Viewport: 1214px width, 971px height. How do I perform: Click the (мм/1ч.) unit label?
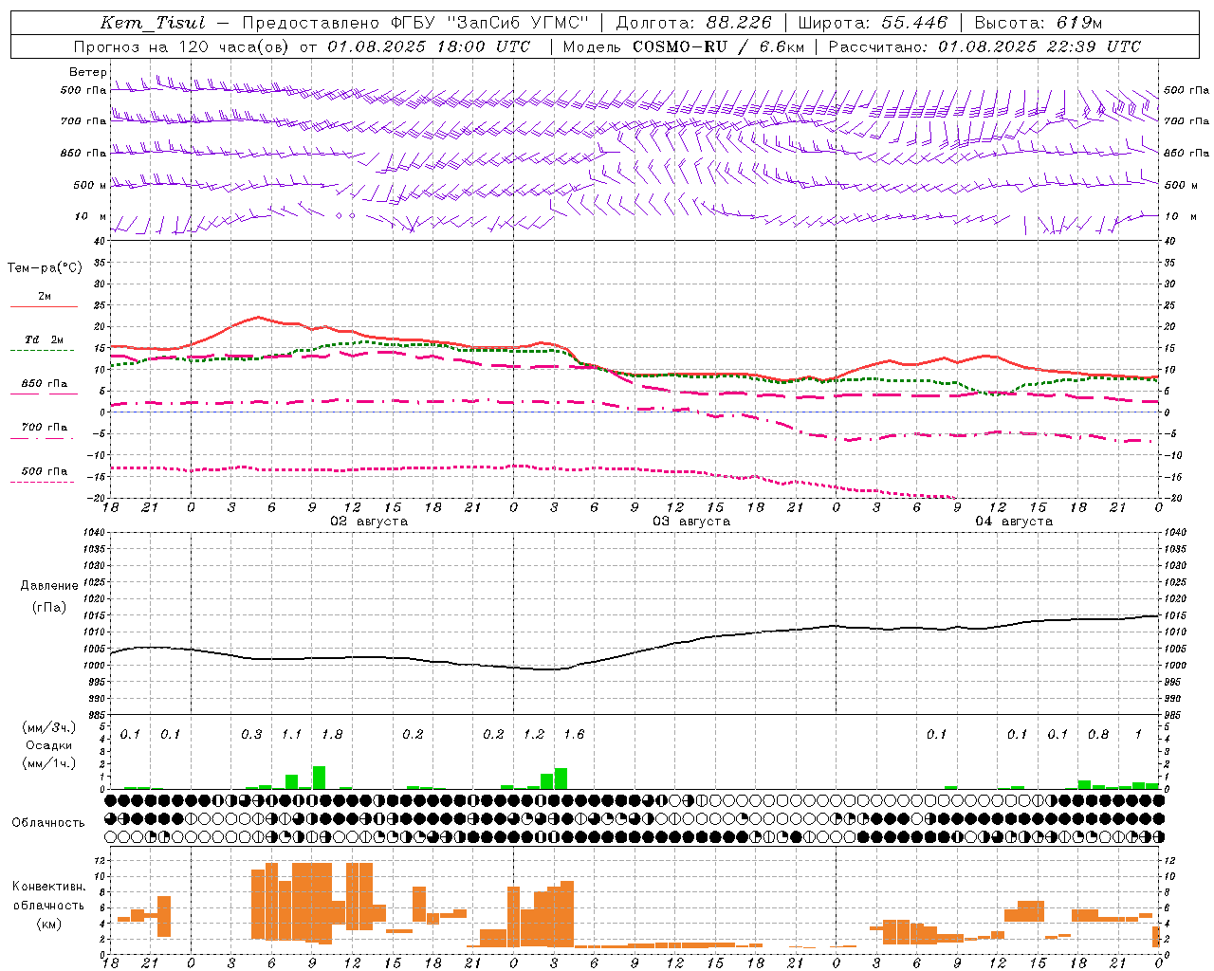49,763
